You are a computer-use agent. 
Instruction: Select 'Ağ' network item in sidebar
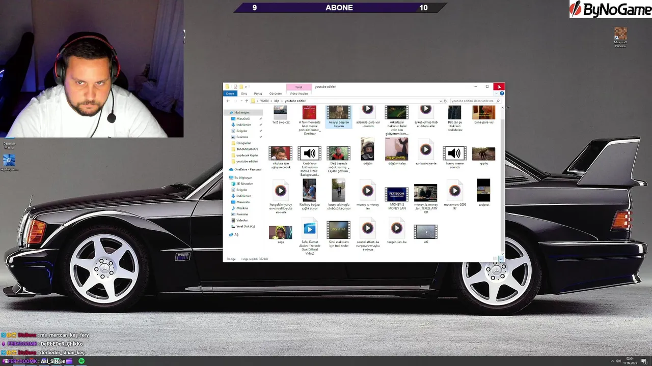point(234,234)
